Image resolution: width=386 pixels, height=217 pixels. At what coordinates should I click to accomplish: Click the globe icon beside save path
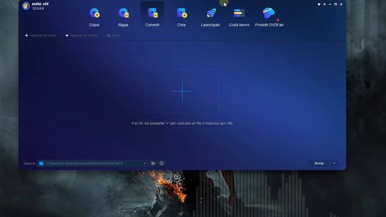point(162,163)
